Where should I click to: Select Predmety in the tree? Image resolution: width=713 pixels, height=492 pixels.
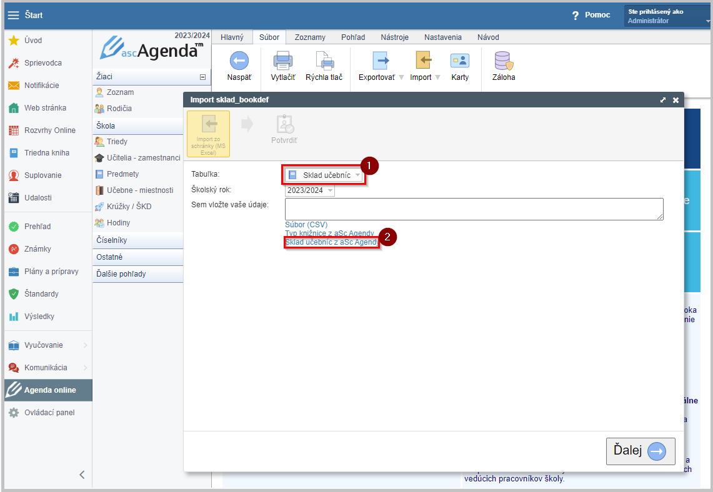click(x=122, y=174)
